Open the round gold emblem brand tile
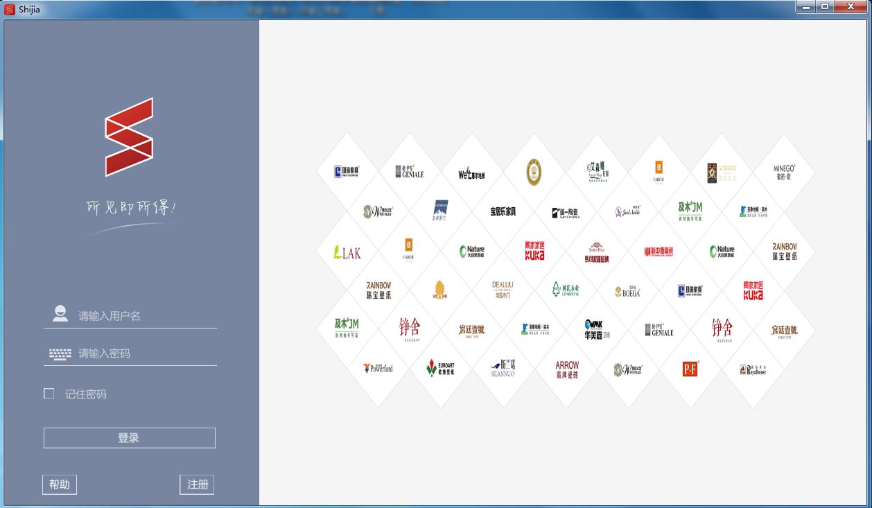 pos(534,173)
